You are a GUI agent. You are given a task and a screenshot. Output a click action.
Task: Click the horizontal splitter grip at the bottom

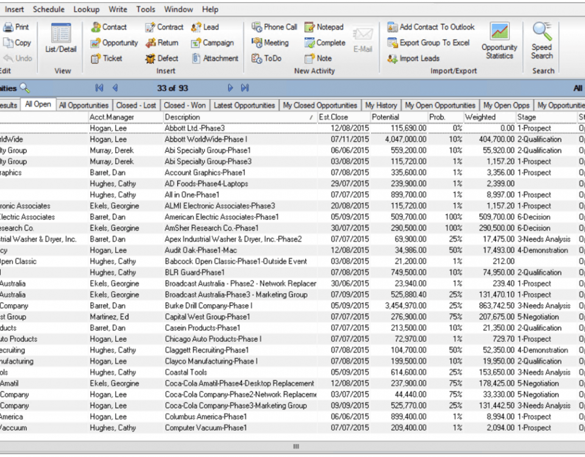[x=296, y=446]
